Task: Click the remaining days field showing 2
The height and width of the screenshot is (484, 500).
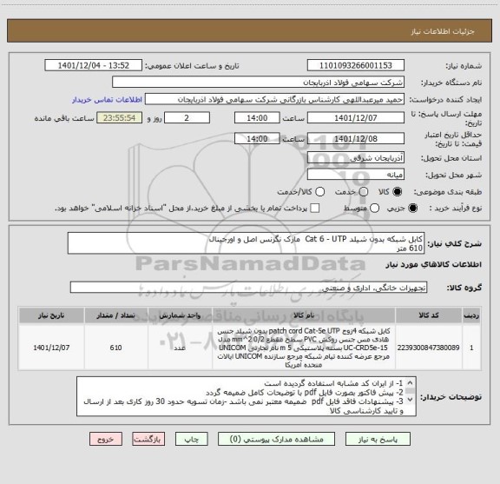Action: pyautogui.click(x=187, y=118)
